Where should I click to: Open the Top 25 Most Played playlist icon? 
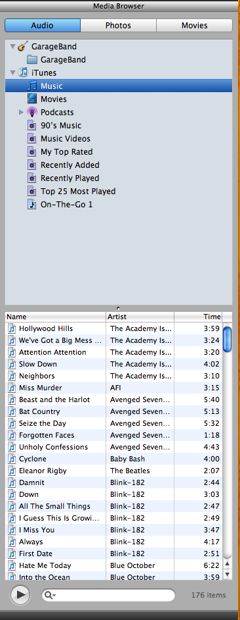[x=32, y=192]
